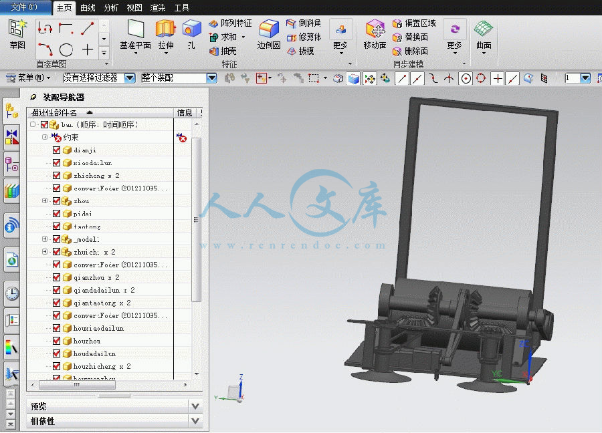Select the sketch Profile curve tool
This screenshot has height=433, width=602.
[45, 28]
